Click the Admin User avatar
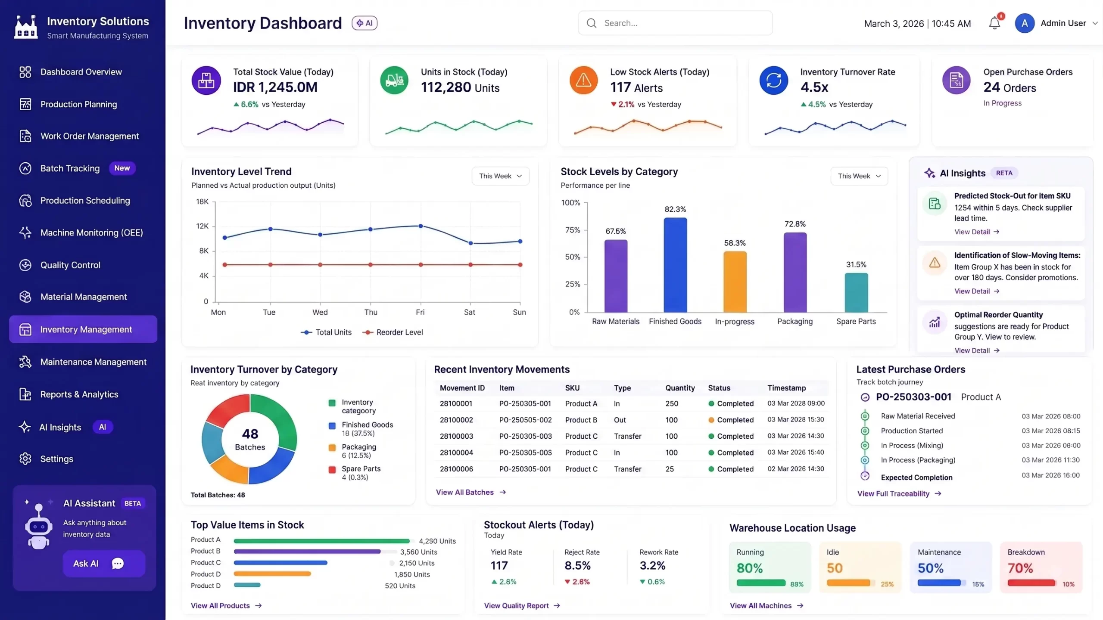 [x=1025, y=23]
